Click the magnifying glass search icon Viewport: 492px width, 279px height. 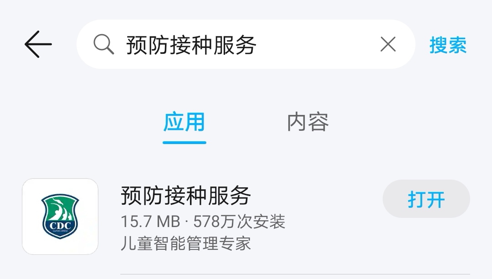point(103,44)
